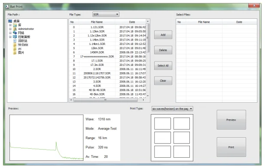Click the Libraries folder icon

[15, 25]
